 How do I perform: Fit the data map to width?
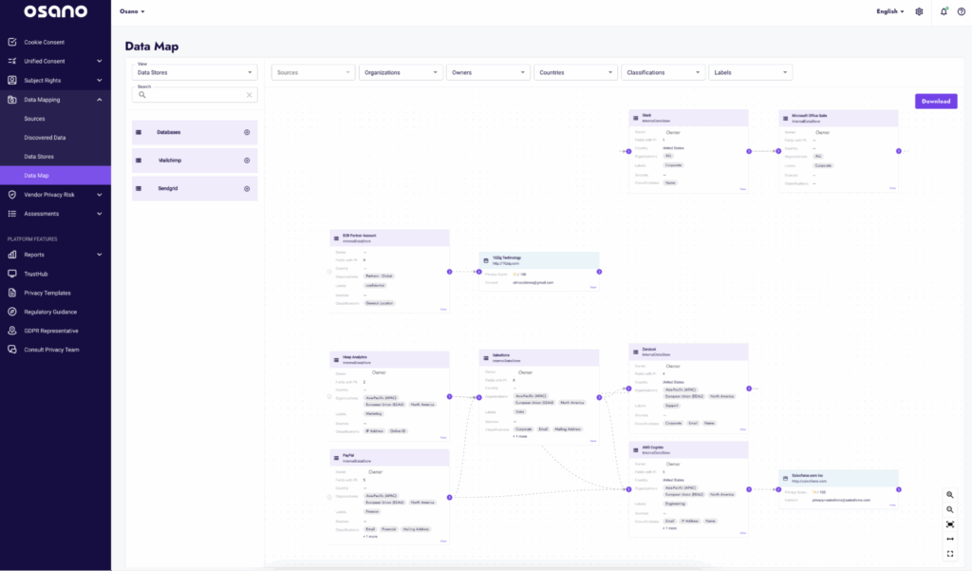tap(949, 539)
